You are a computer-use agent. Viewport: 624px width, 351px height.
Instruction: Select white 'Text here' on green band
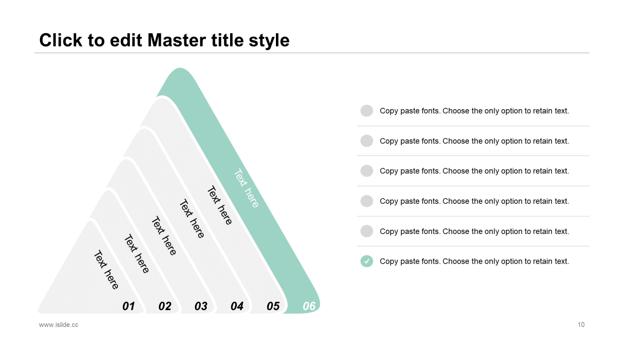coord(247,188)
